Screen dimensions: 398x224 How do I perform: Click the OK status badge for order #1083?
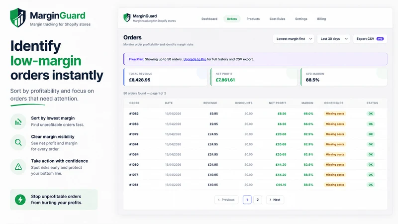coord(371,124)
